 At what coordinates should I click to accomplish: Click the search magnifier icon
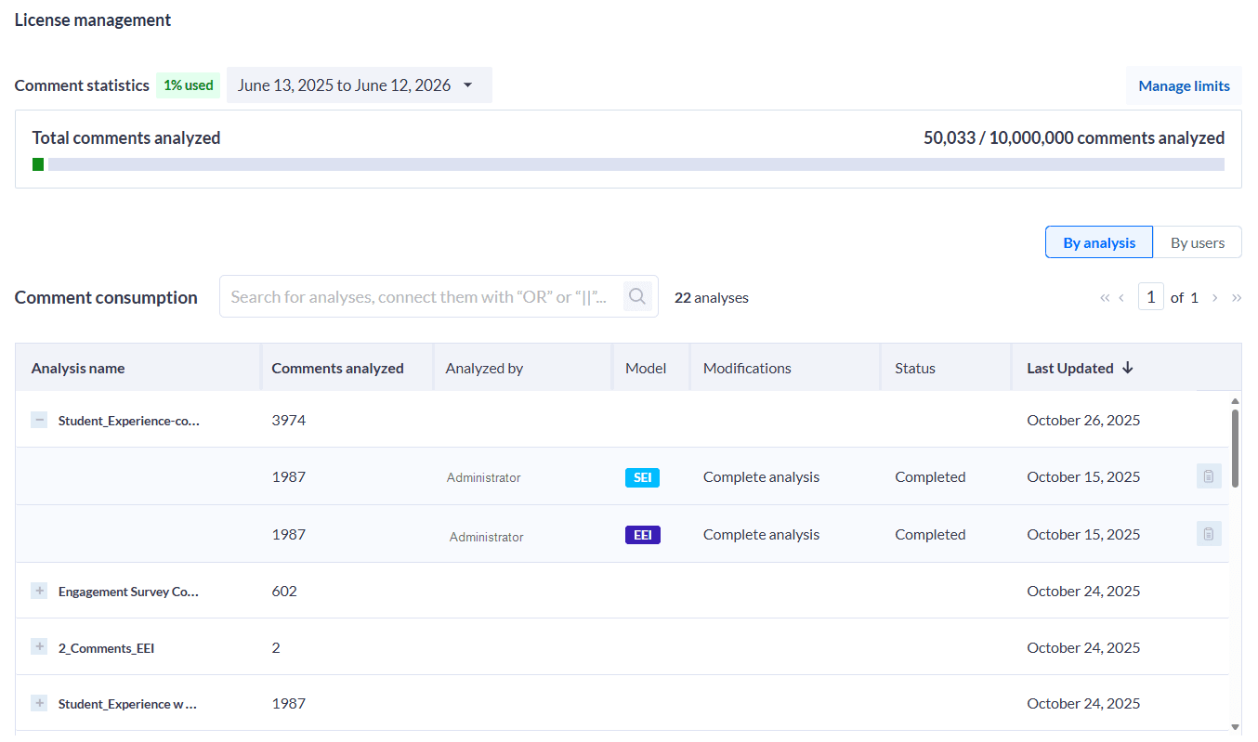(x=637, y=296)
